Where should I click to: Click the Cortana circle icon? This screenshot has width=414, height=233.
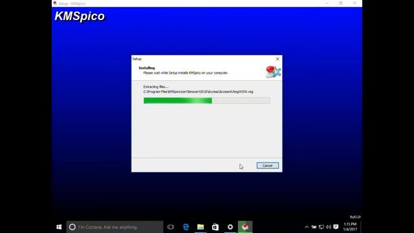coord(72,227)
